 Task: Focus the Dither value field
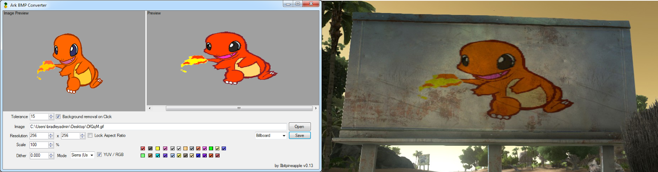click(x=39, y=156)
